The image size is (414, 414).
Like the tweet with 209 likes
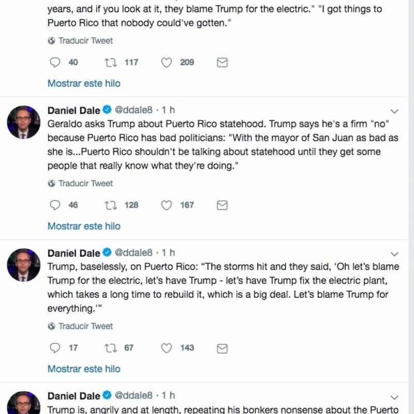(166, 63)
